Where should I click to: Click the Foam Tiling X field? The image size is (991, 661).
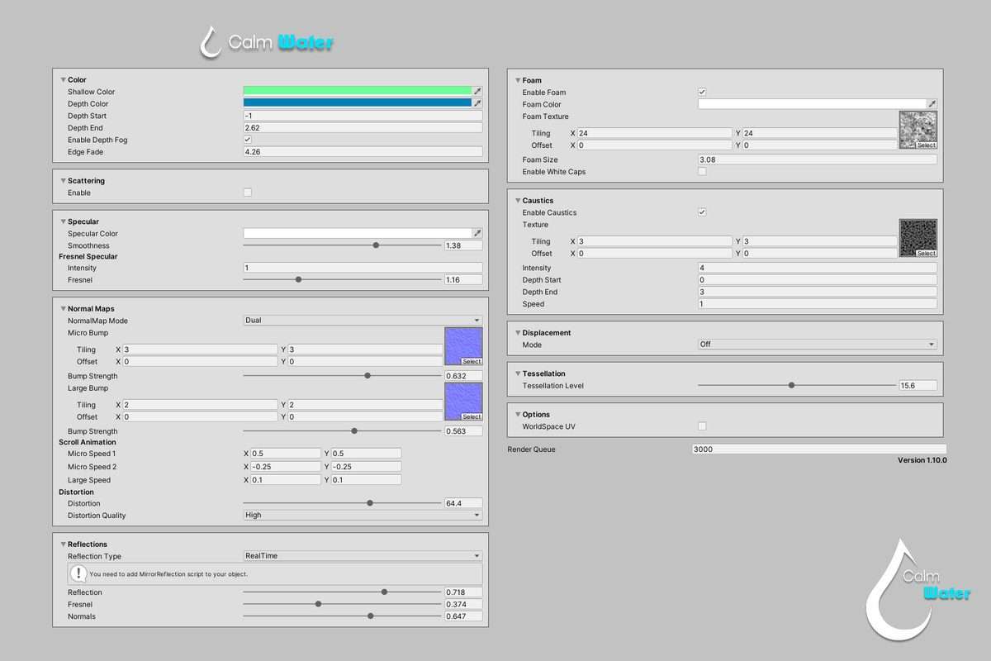(x=655, y=133)
